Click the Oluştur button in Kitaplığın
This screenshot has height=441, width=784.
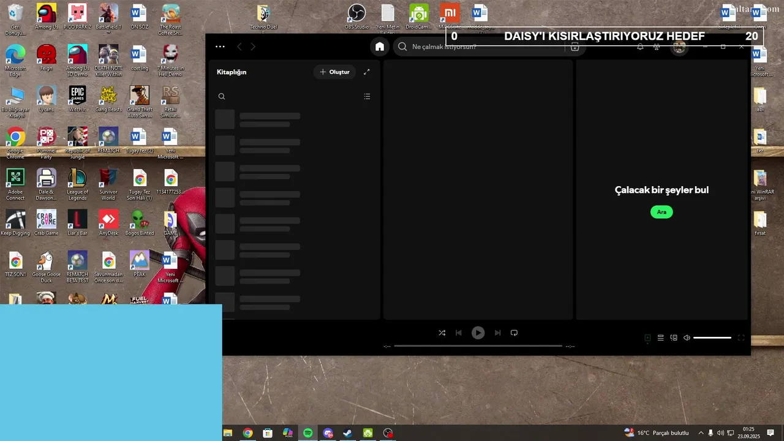click(x=334, y=72)
